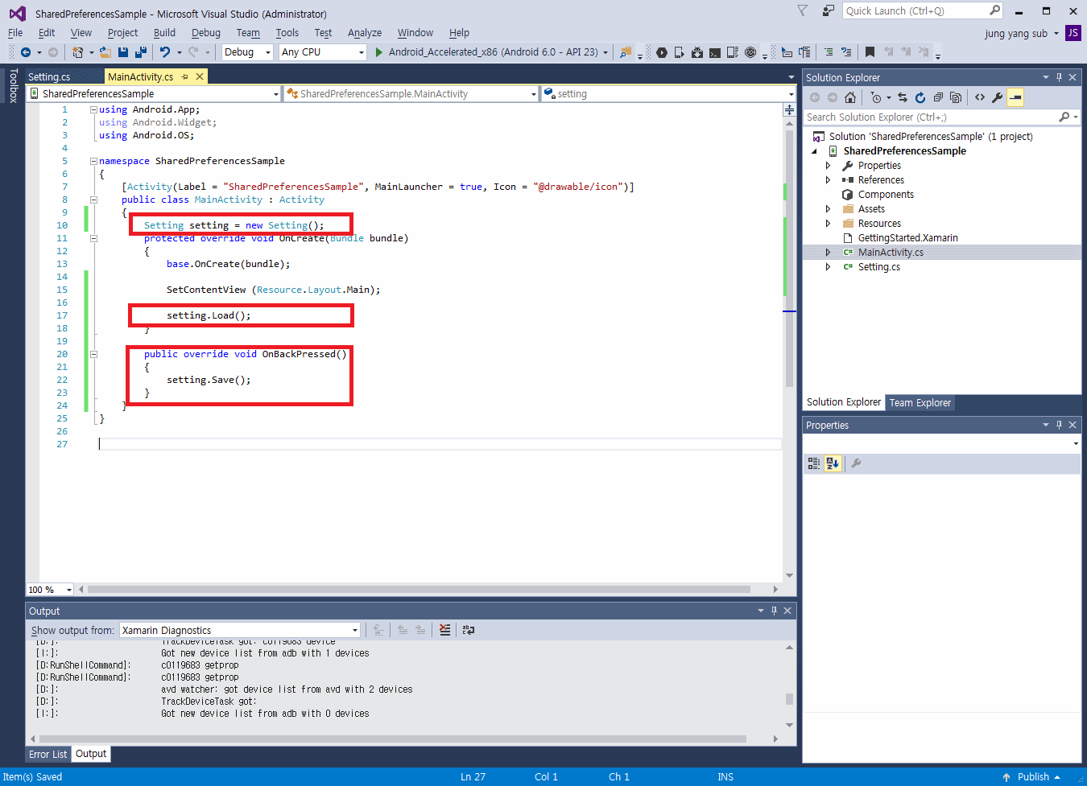Screen dimensions: 1087x786
Task: Expand the Setting.cs tree node
Action: pos(828,267)
